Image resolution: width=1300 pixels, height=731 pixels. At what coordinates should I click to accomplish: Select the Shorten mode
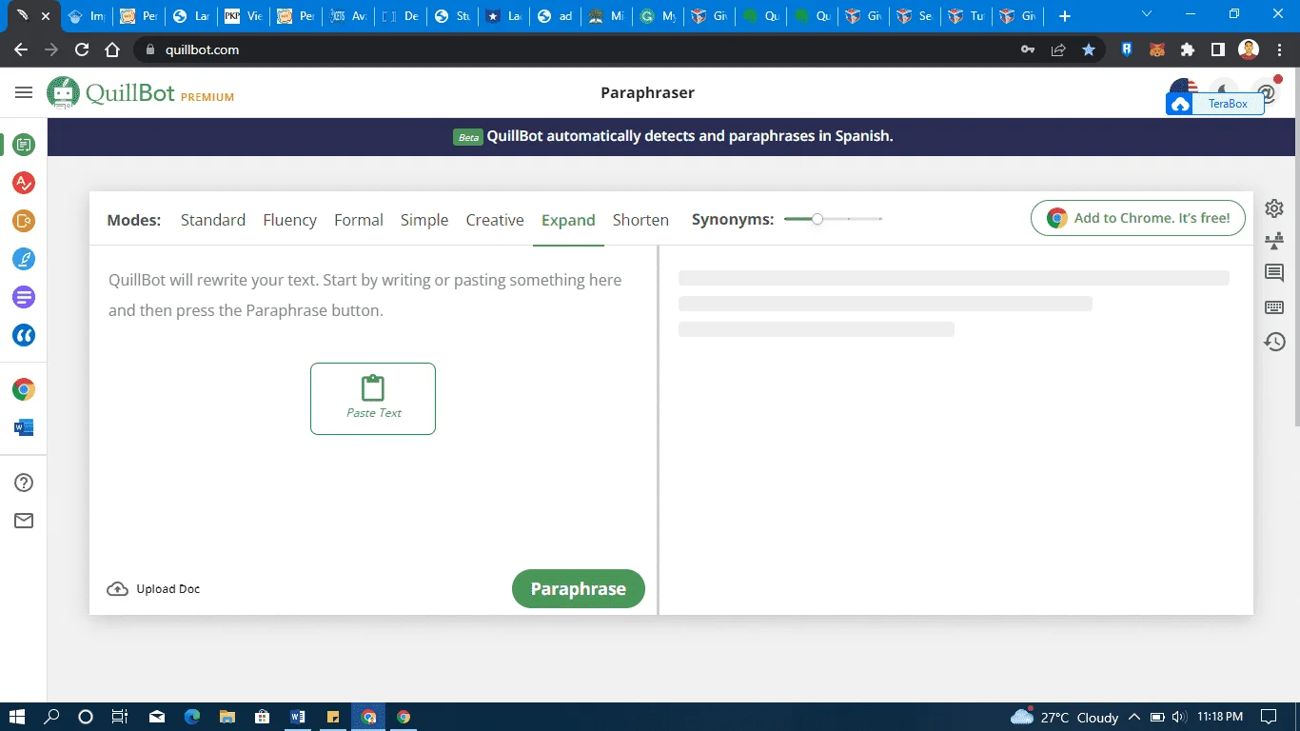pos(640,220)
